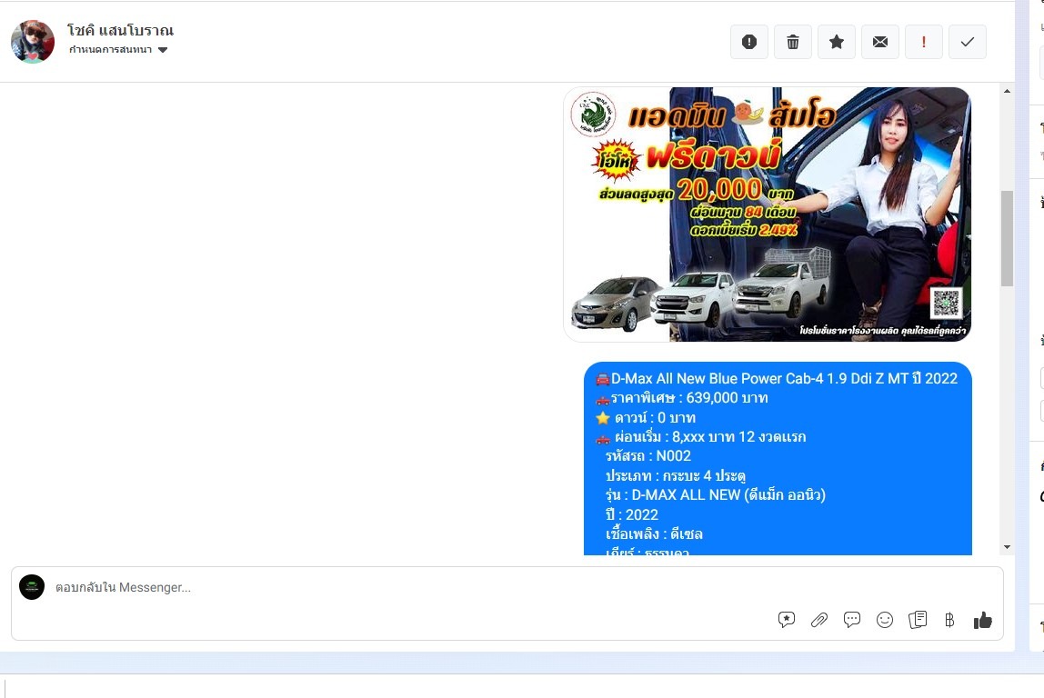This screenshot has width=1044, height=698.
Task: Click the D-Max All New Blue Power message
Action: [x=778, y=458]
